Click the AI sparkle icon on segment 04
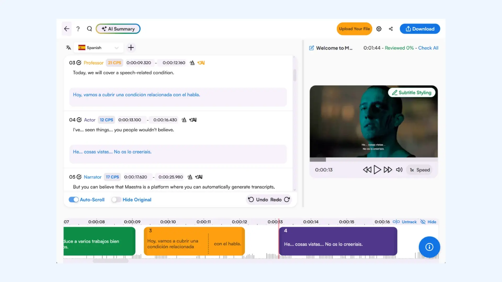The image size is (502, 282). (193, 120)
